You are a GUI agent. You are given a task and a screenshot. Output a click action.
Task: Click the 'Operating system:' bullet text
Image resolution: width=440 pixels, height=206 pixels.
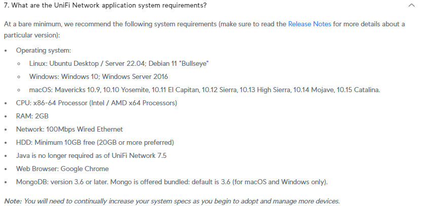pyautogui.click(x=44, y=51)
